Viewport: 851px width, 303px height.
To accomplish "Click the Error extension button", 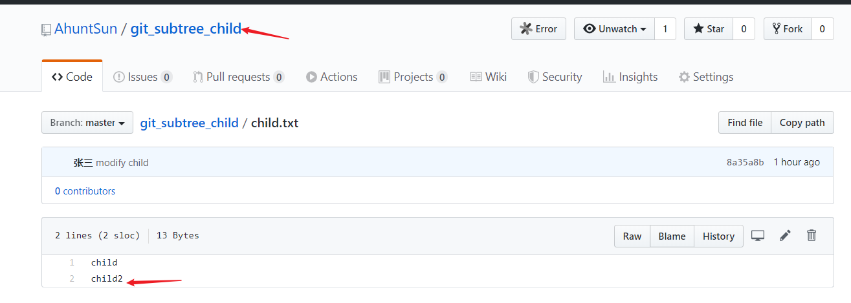I will (x=538, y=29).
